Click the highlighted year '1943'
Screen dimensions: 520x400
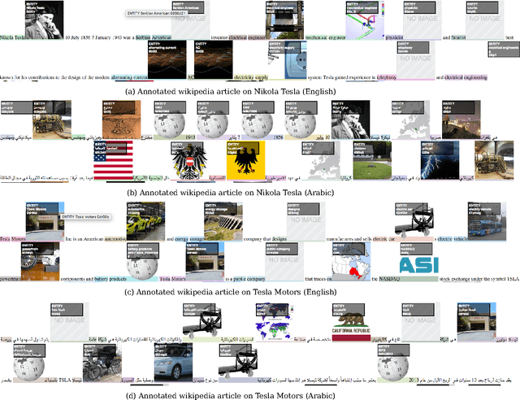click(x=190, y=137)
